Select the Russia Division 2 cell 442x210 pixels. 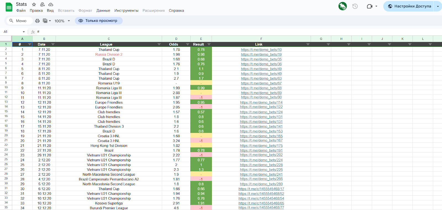point(109,55)
